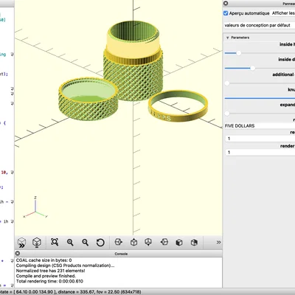Click the FIVE DOLLARS text field

[x=260, y=125]
